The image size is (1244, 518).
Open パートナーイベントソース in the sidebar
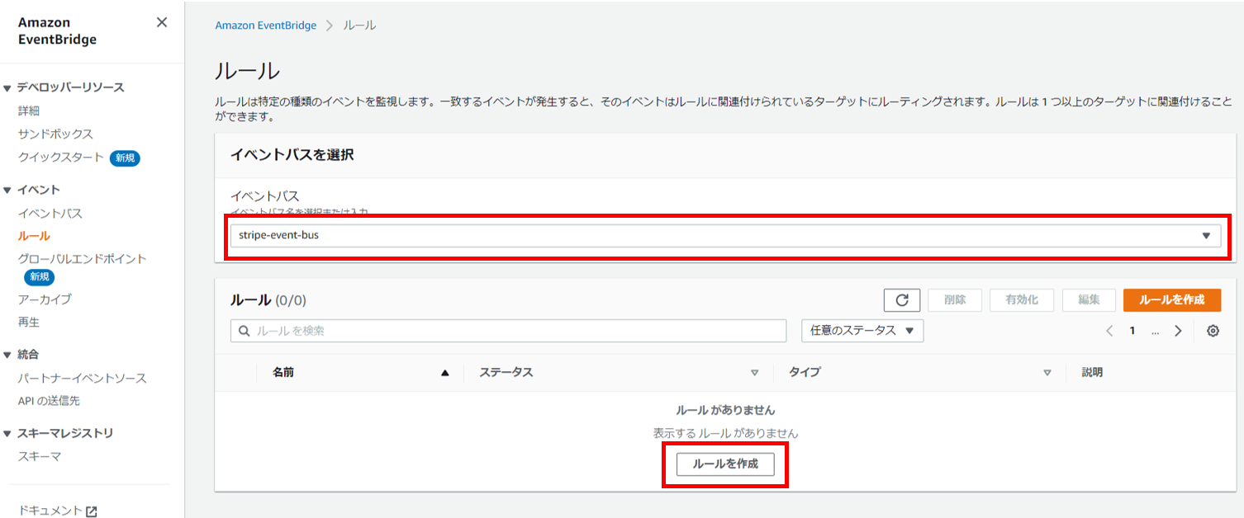pyautogui.click(x=83, y=378)
